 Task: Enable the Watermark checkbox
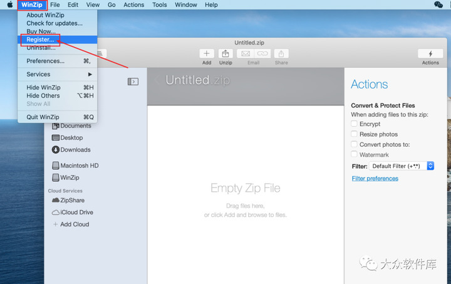[x=354, y=154]
